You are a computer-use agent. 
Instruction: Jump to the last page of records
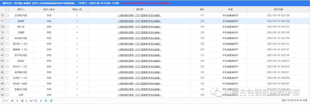[x=46, y=101]
